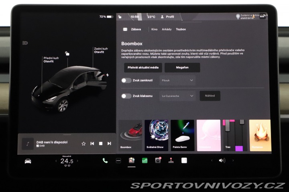
Task: Select the Boombox toy tile
Action: (130, 135)
